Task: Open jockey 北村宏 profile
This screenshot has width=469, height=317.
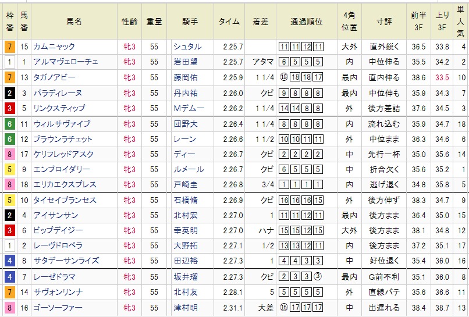Action: point(186,215)
